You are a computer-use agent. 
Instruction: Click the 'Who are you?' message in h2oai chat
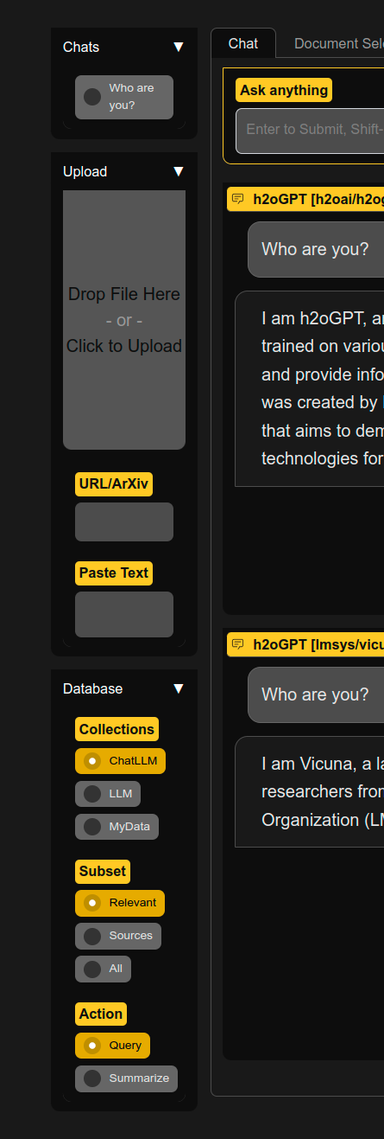tap(316, 249)
